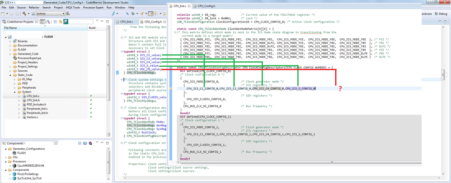Open the dropdown arrow next to New icon
Viewport: 451px width, 183px height.
[7, 14]
